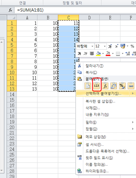Click the cell format icon beside 셀 서식
Screen dimensions: 136x178
pyautogui.click(x=80, y=144)
